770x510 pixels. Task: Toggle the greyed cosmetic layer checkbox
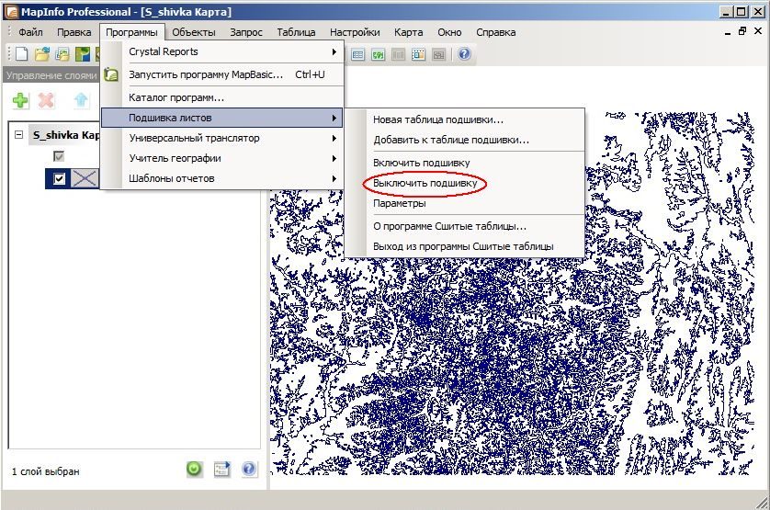[x=59, y=156]
